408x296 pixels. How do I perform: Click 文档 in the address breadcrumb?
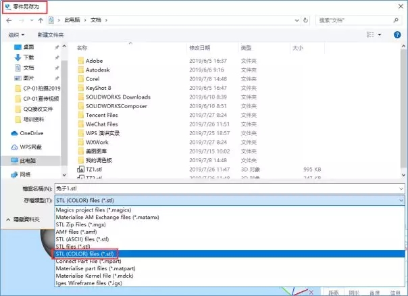coord(96,20)
